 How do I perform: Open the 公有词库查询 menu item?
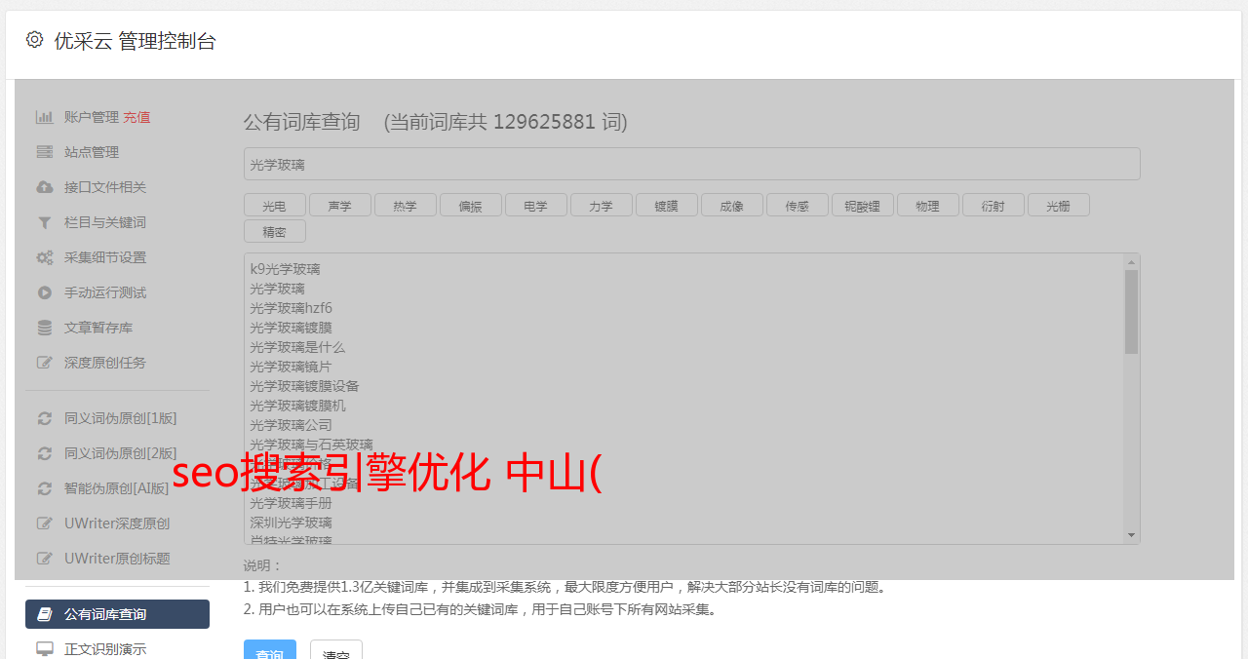(x=117, y=614)
